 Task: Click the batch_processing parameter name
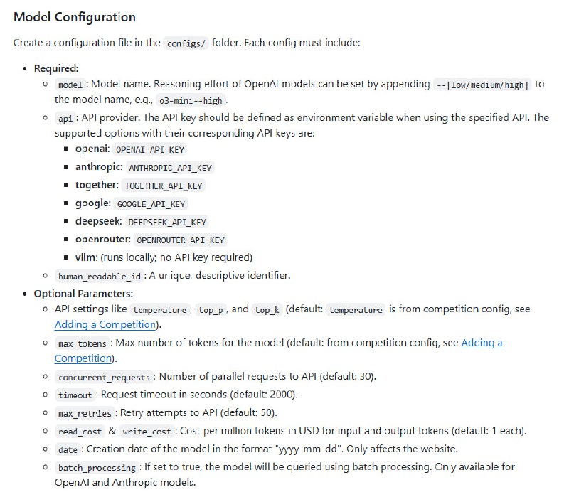click(97, 468)
